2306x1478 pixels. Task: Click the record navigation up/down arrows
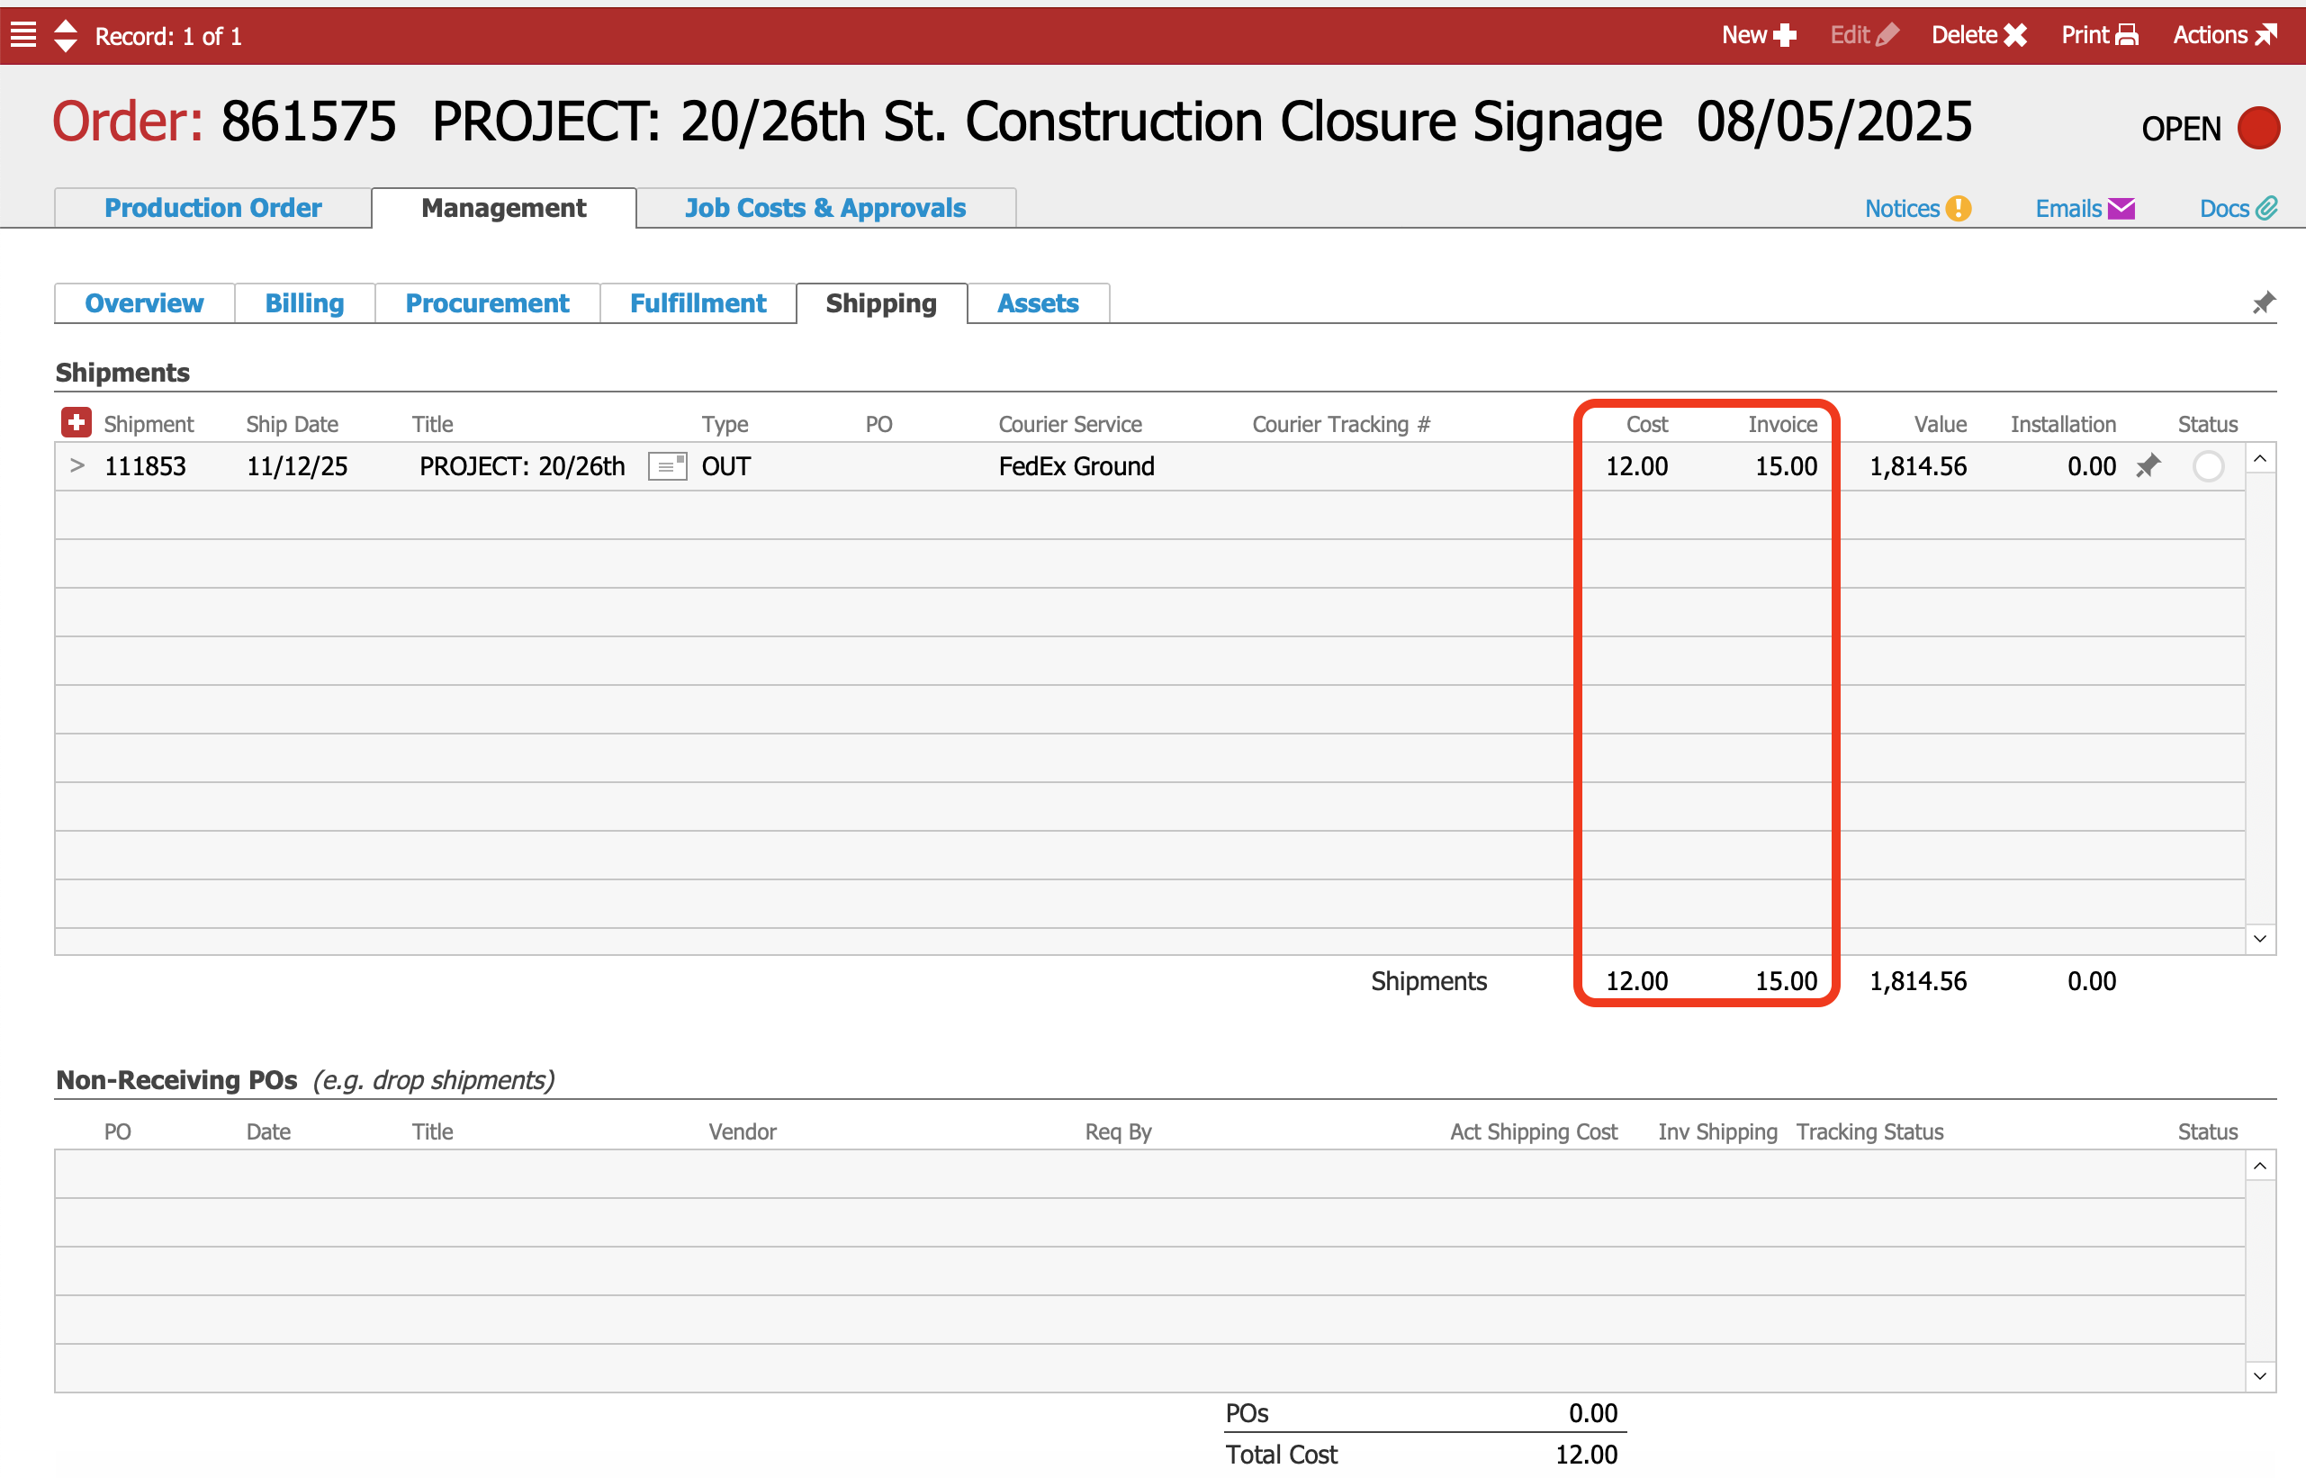click(x=65, y=35)
